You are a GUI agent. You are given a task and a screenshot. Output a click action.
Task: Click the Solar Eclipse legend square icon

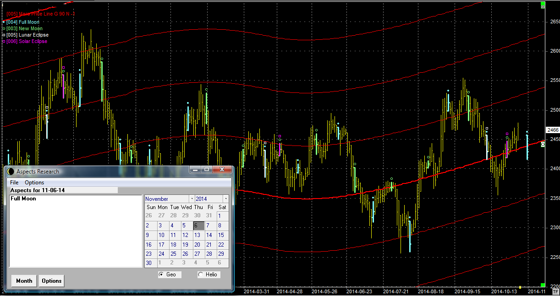pos(4,41)
